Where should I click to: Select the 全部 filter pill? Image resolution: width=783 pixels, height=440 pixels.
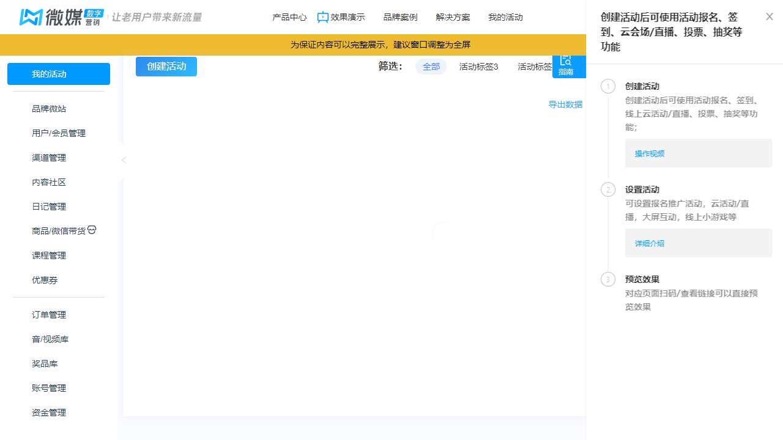[x=431, y=67]
